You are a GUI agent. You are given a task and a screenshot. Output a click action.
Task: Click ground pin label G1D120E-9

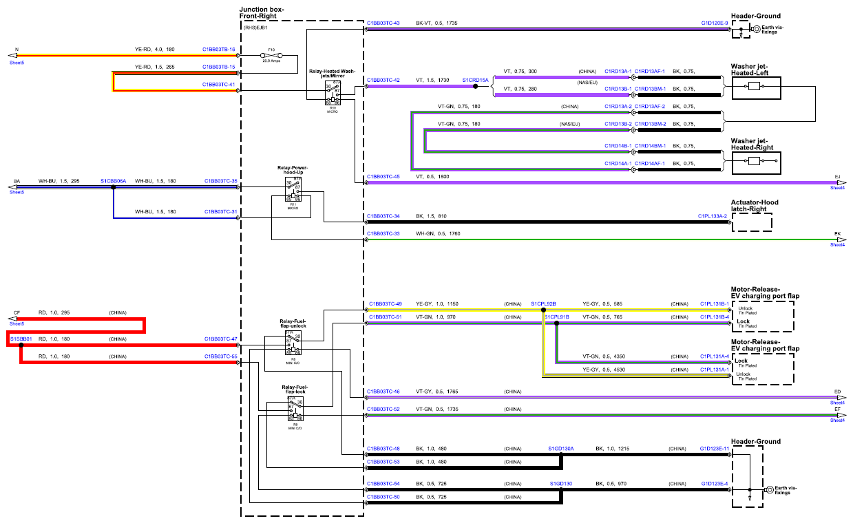(x=715, y=23)
